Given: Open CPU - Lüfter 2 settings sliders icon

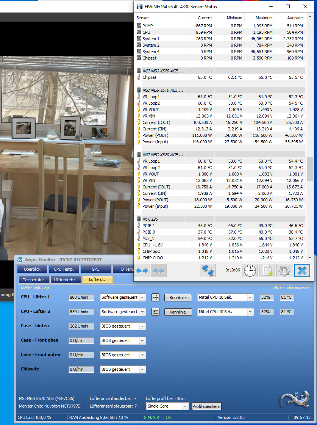Looking at the screenshot, I should [155, 312].
